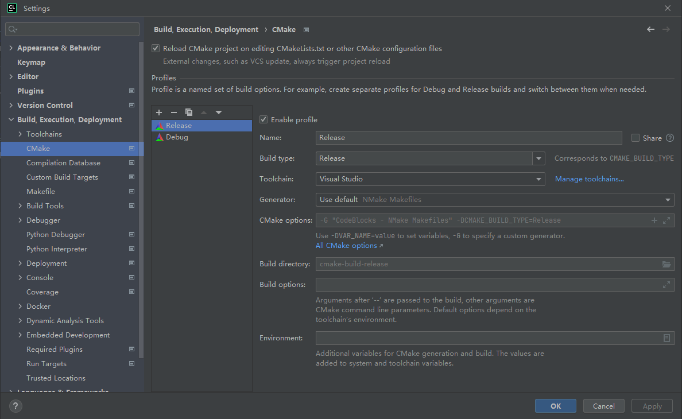Open folder browser for Build directory
Screen dimensions: 682x419
666,264
